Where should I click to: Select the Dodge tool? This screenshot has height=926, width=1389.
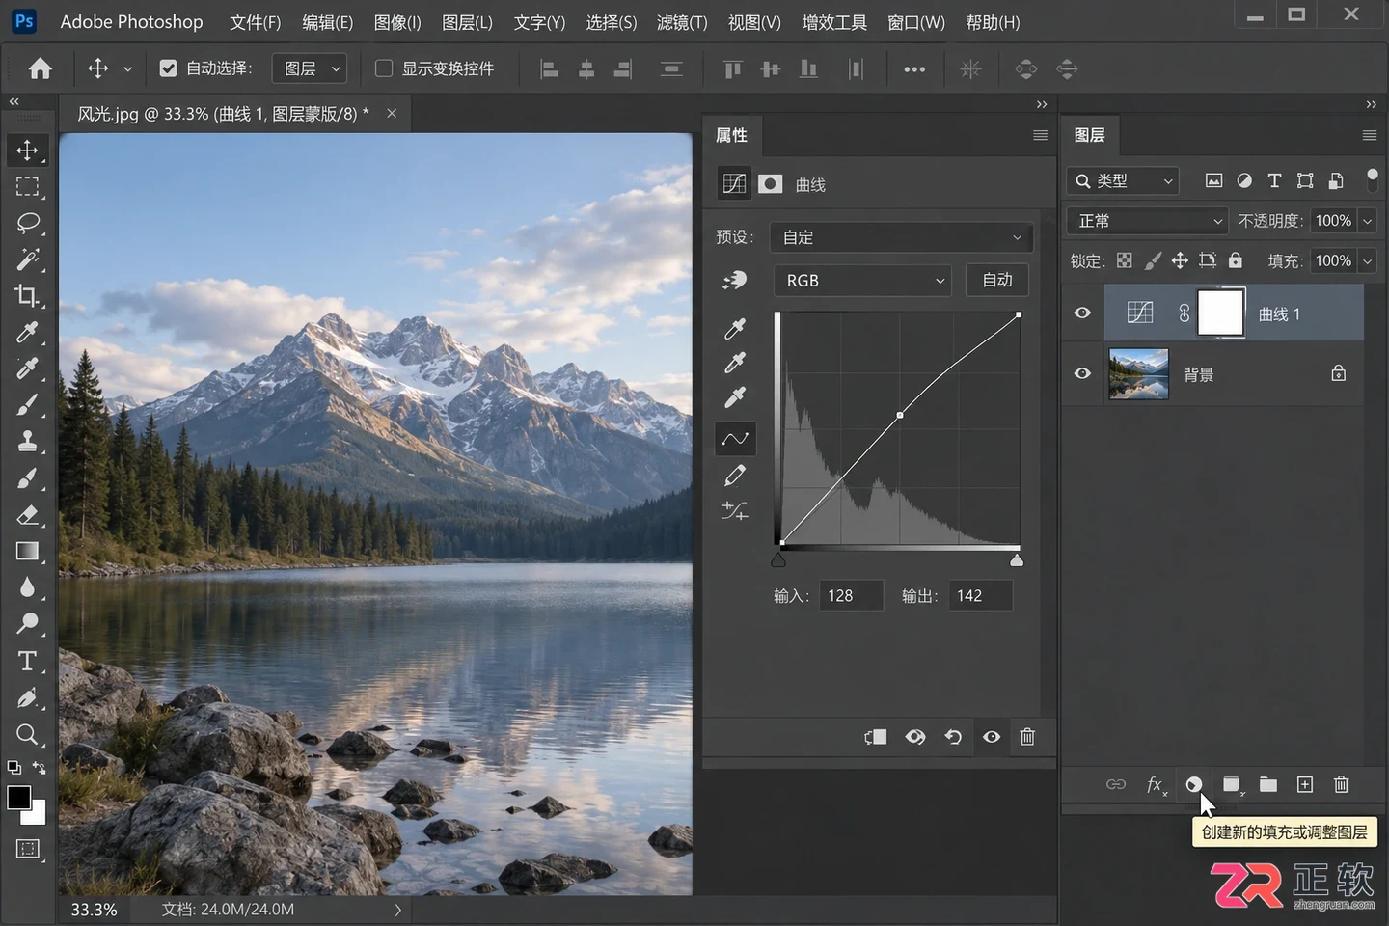click(x=27, y=624)
